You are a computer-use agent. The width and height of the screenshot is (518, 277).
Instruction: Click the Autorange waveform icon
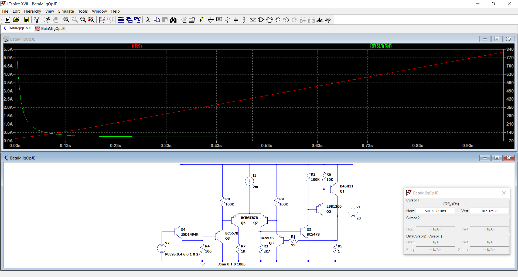(x=102, y=20)
